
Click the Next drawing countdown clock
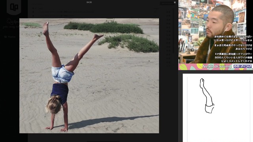click(243, 66)
